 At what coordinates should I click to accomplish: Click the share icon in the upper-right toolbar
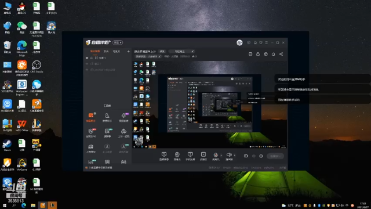click(281, 54)
